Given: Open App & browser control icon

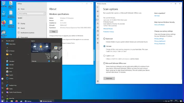Looking at the screenshot, I should [98, 31].
